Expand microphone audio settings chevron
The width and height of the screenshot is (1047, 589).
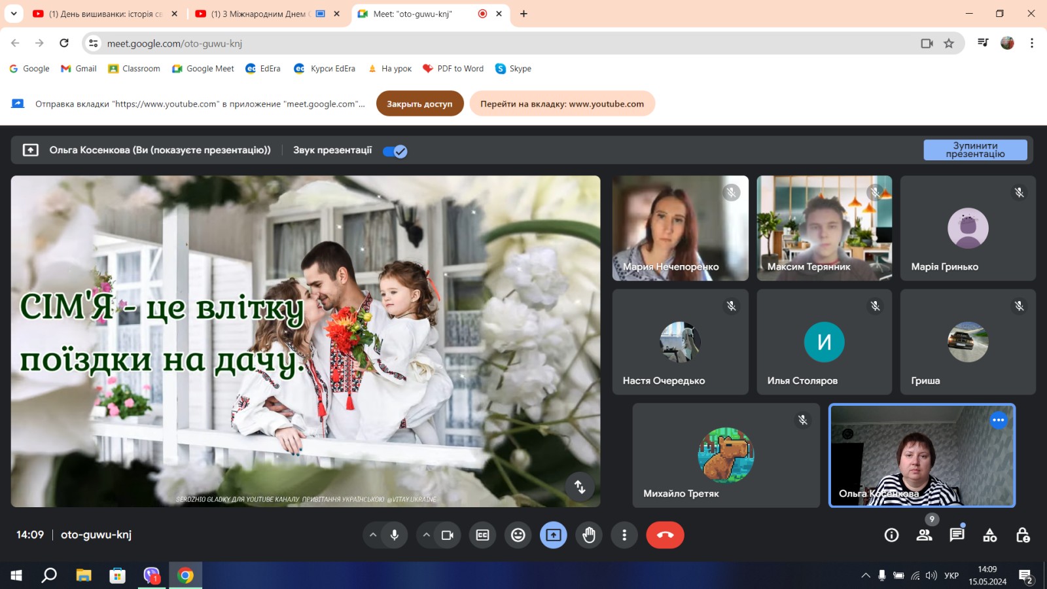coord(373,535)
